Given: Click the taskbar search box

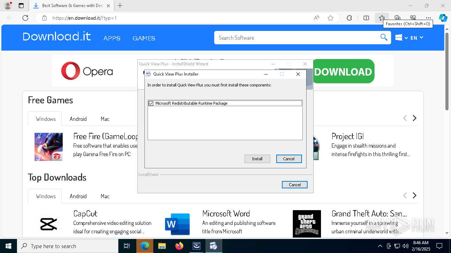Looking at the screenshot, I should 68,246.
